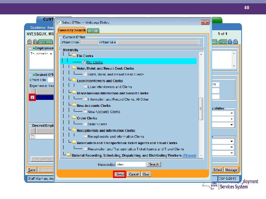266x199 pixels.
Task: Click the Sched button
Action: coord(218,170)
